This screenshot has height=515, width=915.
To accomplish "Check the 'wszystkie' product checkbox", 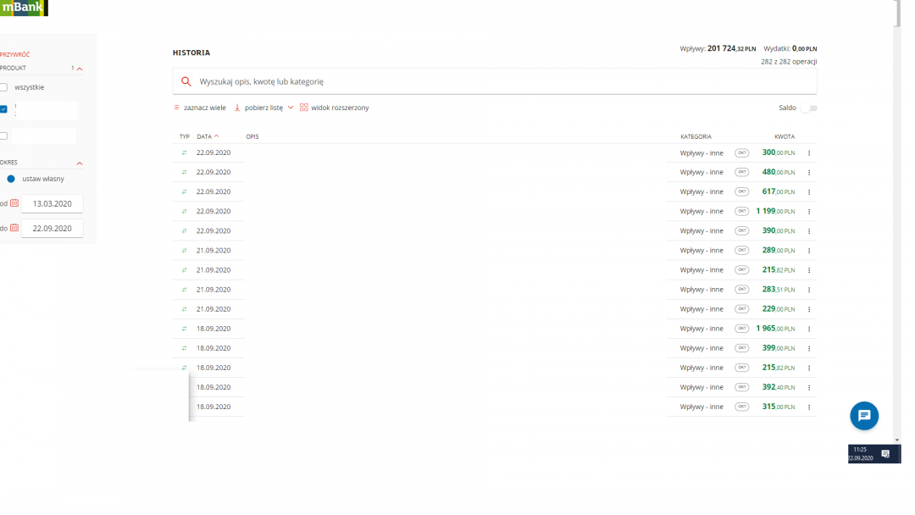I will [x=4, y=87].
